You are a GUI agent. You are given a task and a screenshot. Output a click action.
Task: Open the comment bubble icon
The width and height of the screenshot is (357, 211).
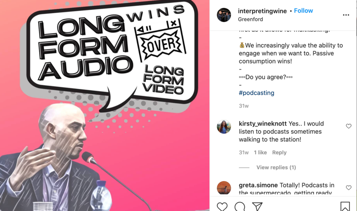[x=240, y=206]
